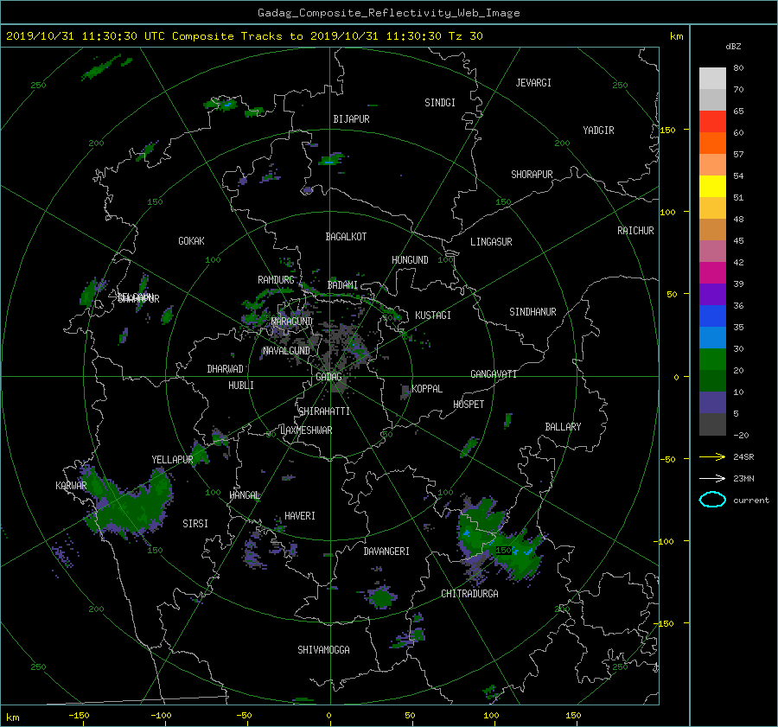This screenshot has height=727, width=778.
Task: Click the storm cell northeast of Chitradurga
Action: point(499,539)
